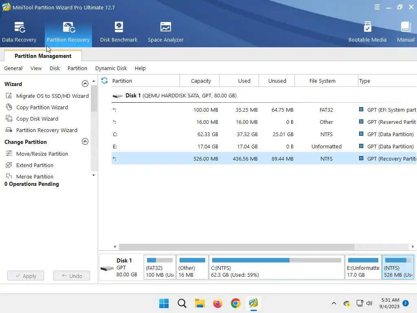Click the horizontal scrollbar right arrow

click(413, 247)
